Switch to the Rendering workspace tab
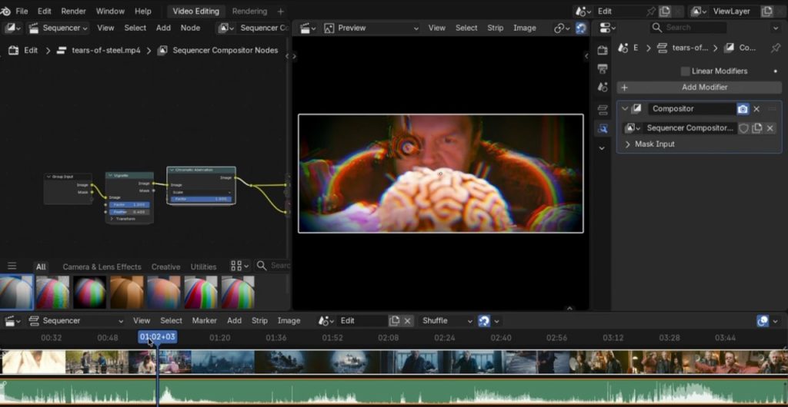Screen dimensions: 788x407 pyautogui.click(x=249, y=12)
